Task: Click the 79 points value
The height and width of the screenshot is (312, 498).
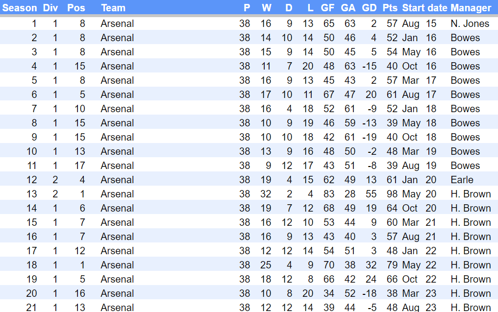Action: tap(392, 265)
